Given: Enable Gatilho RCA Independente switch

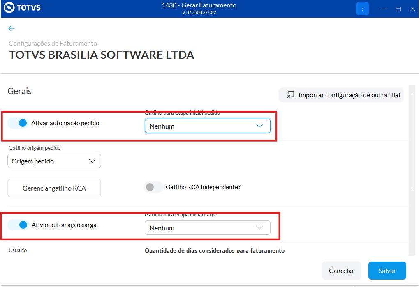Looking at the screenshot, I should point(153,187).
